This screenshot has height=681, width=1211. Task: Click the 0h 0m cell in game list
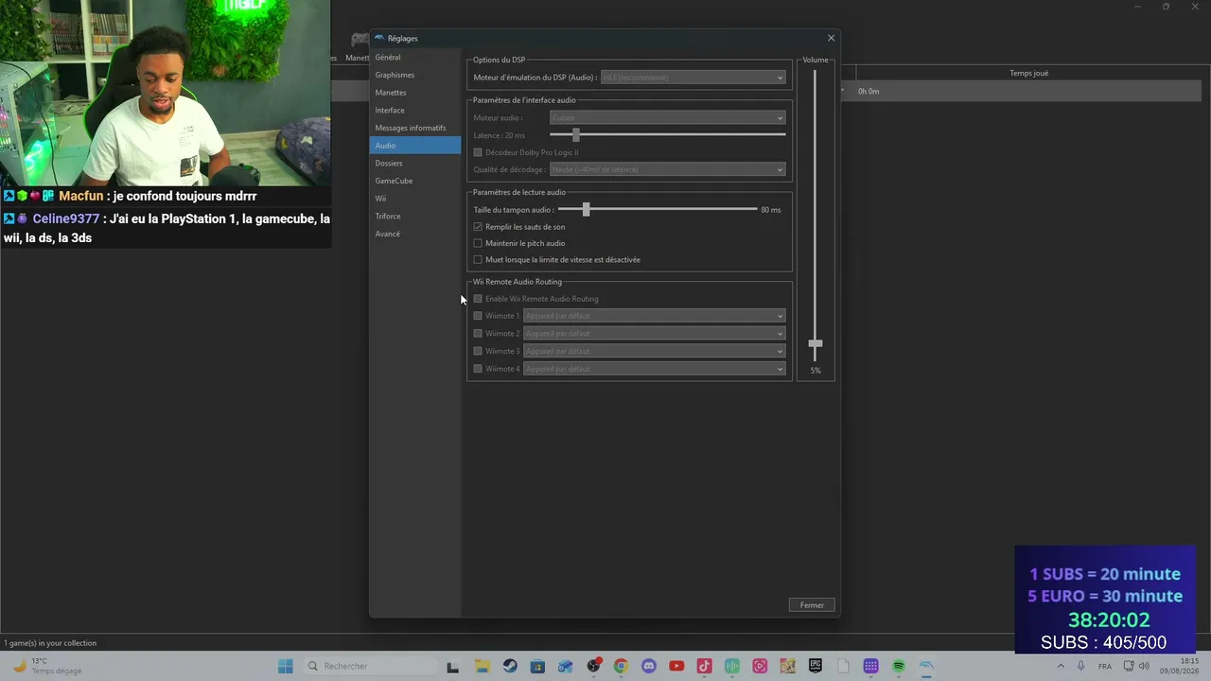click(869, 91)
